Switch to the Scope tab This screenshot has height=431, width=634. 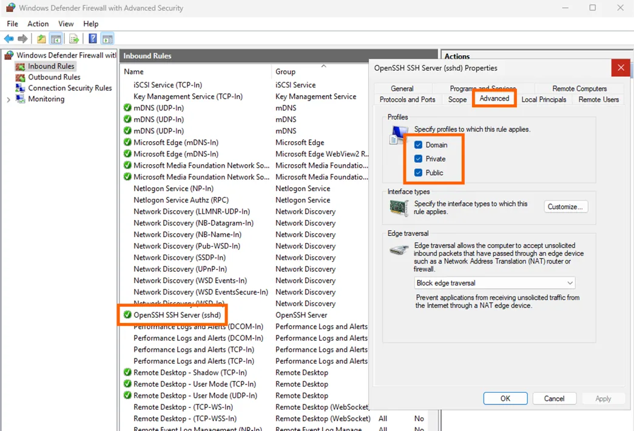tap(457, 99)
